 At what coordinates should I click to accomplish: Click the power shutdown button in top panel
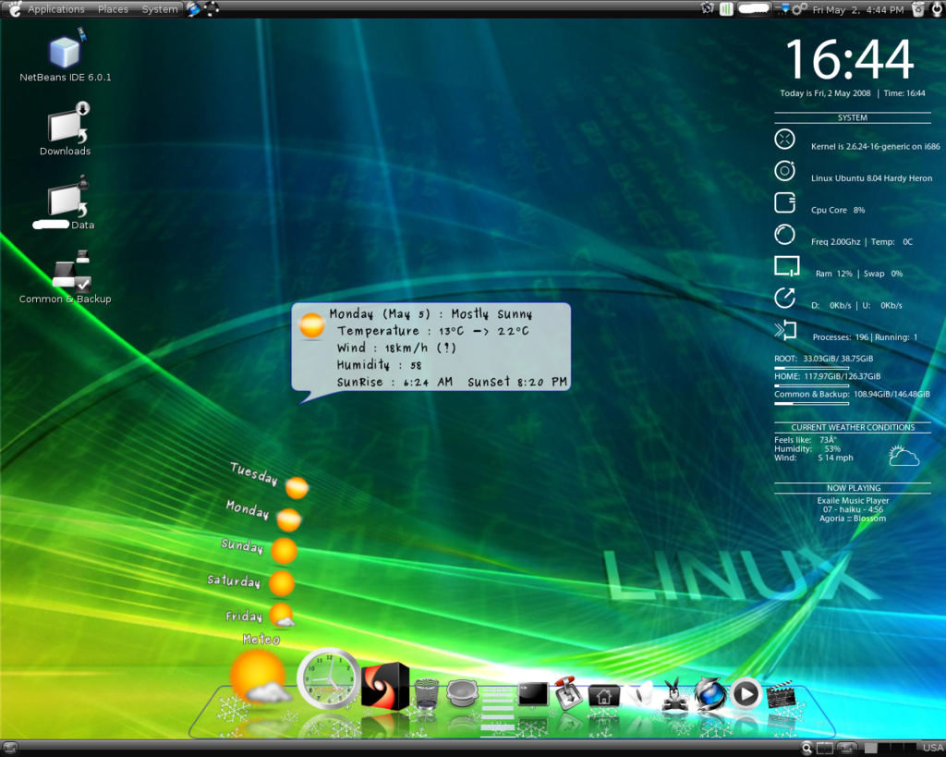[x=937, y=9]
